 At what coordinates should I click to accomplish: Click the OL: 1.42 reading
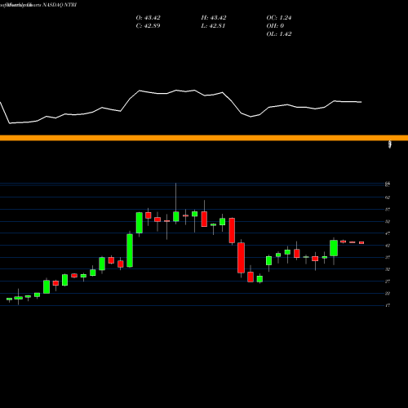(x=279, y=34)
